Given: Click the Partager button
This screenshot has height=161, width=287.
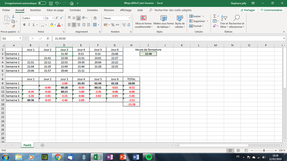Looking at the screenshot, I should 247,10.
